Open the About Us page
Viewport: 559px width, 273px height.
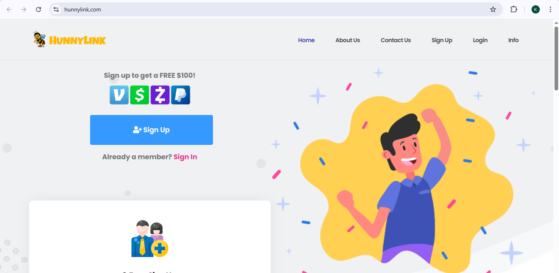(x=348, y=40)
